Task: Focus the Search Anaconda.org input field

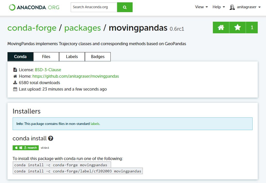Action: coord(94,7)
